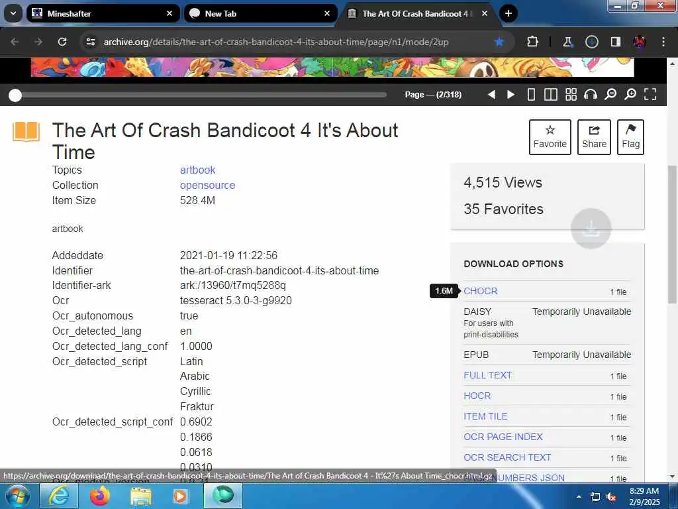678x509 pixels.
Task: Reload the current page
Action: click(x=62, y=42)
